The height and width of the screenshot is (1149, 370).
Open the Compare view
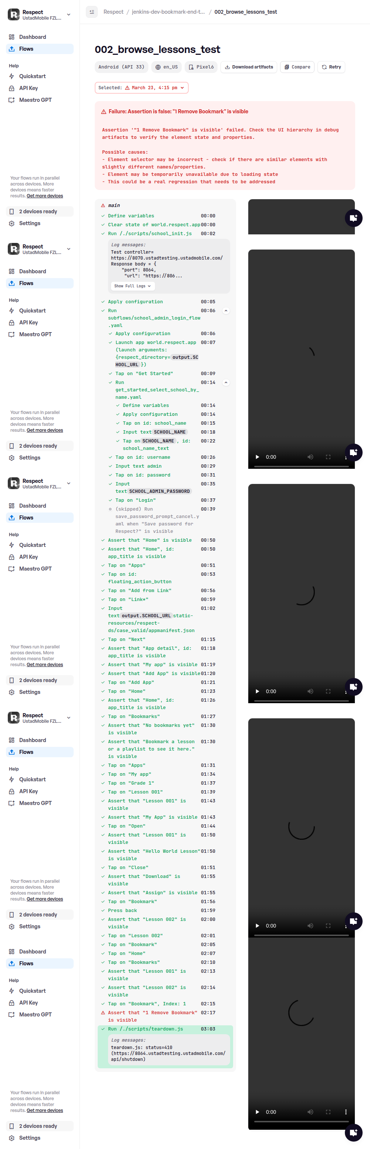coord(297,67)
